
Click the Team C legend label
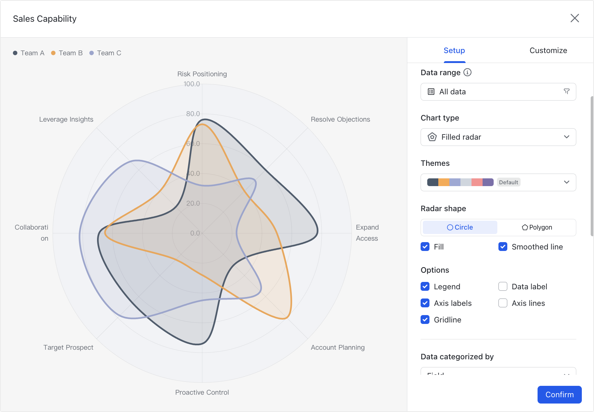[108, 53]
